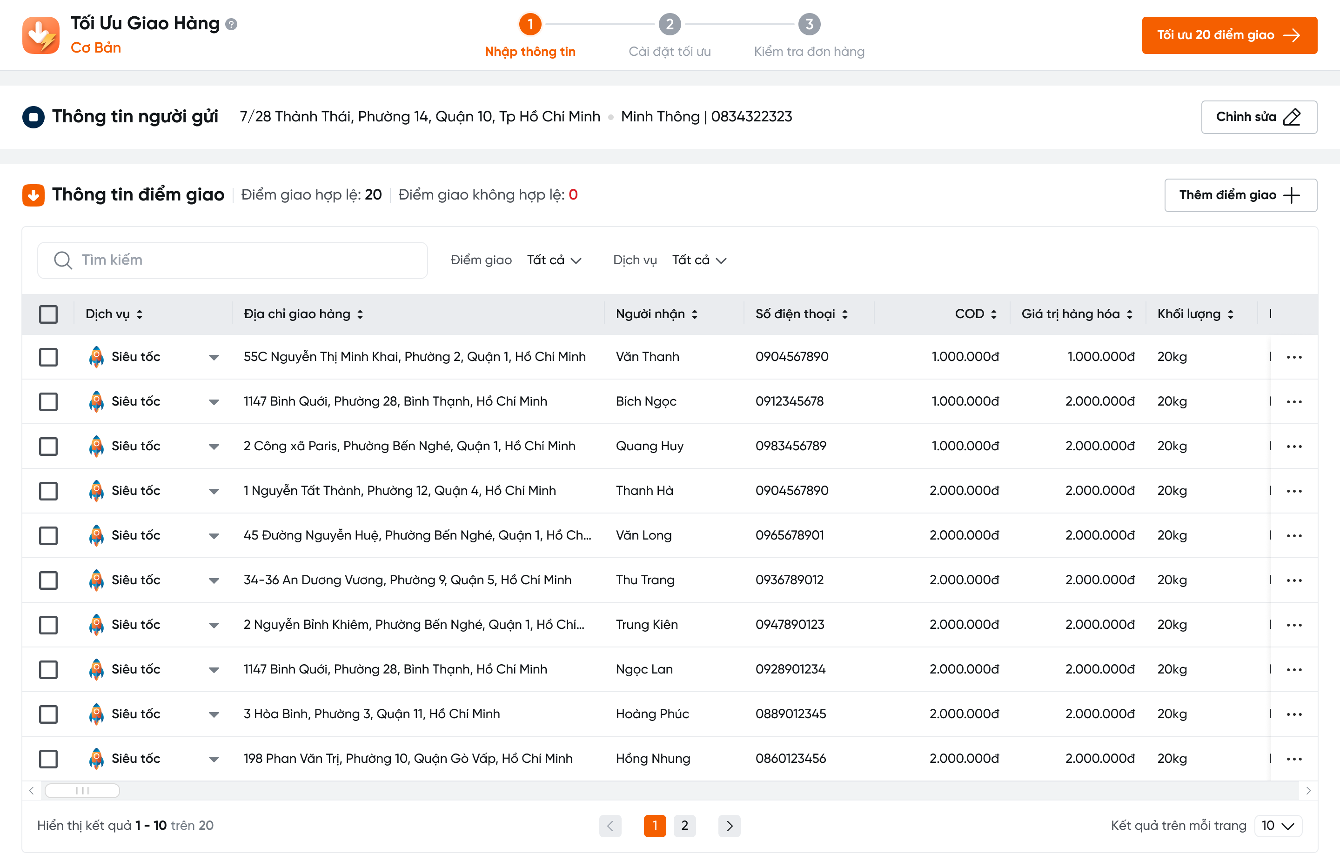Expand the service dropdown on Quang Huy's row

tap(214, 446)
